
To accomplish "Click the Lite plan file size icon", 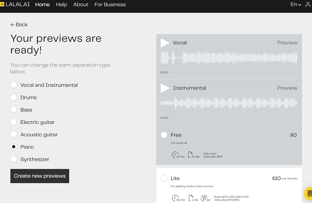I will [191, 198].
